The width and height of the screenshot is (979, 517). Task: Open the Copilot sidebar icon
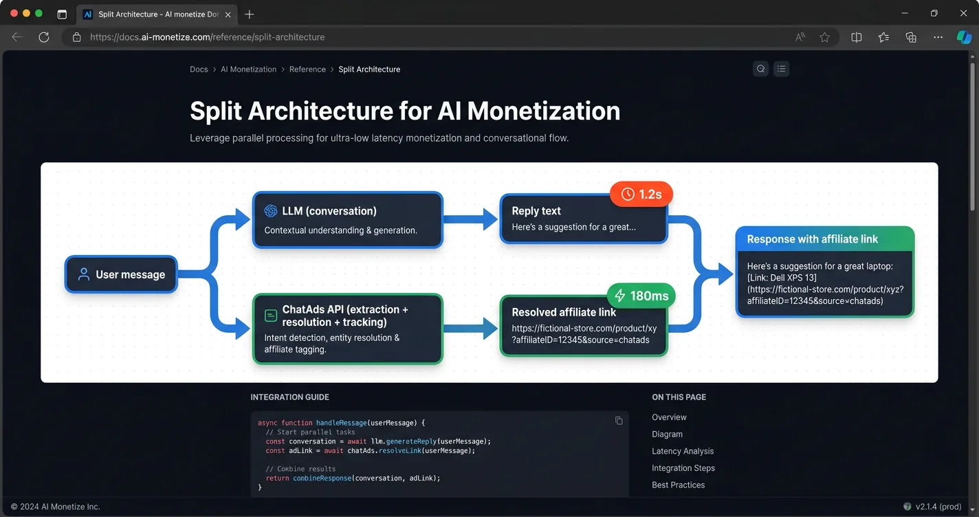964,37
